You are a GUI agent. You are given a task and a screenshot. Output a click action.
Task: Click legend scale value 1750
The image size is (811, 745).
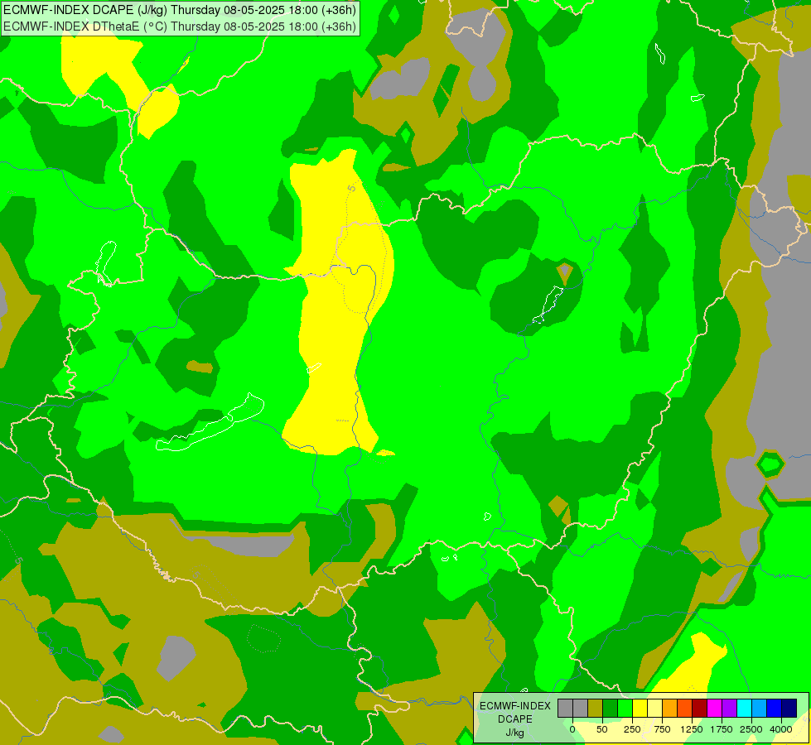pos(722,729)
